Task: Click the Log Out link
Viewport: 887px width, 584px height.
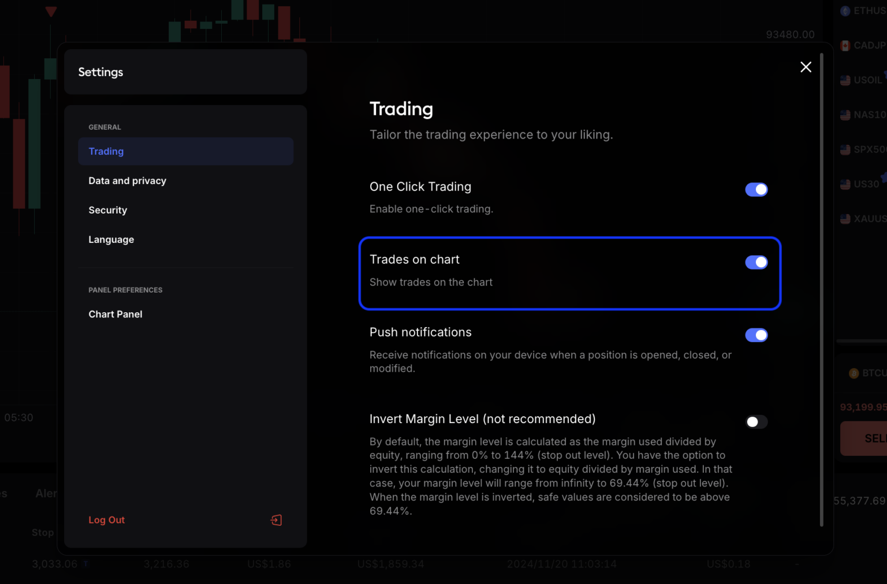Action: [x=106, y=520]
